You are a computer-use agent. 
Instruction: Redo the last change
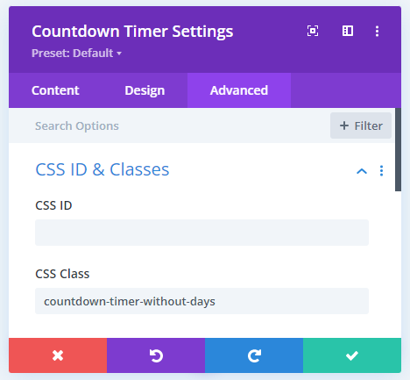(x=254, y=355)
